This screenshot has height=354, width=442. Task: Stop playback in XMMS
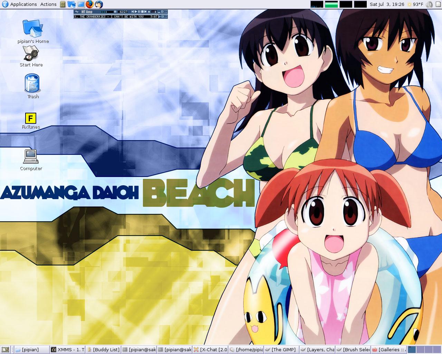click(142, 12)
